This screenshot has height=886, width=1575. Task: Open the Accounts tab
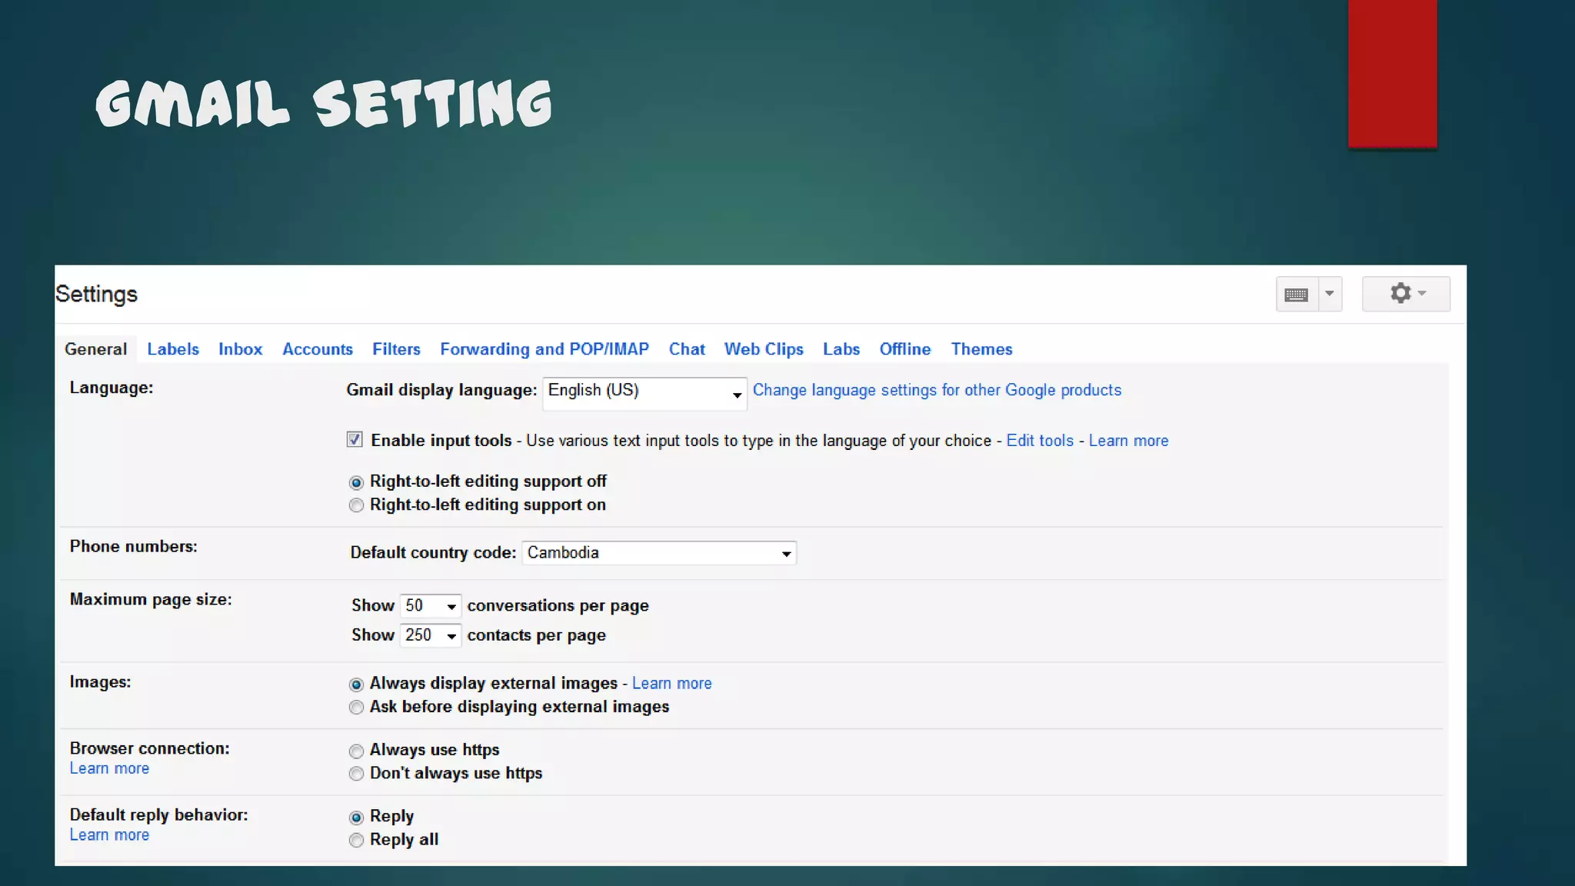point(318,349)
